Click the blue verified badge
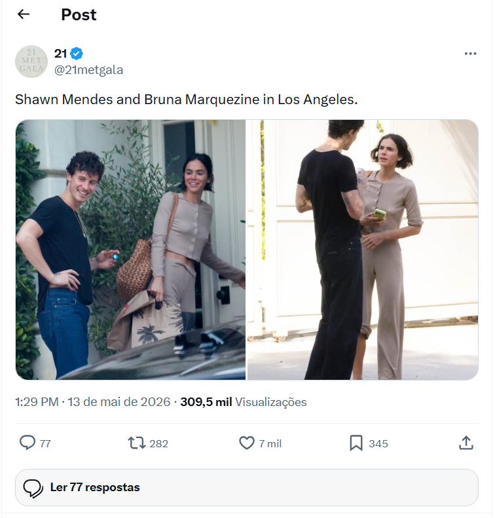Image resolution: width=495 pixels, height=518 pixels. coord(77,54)
